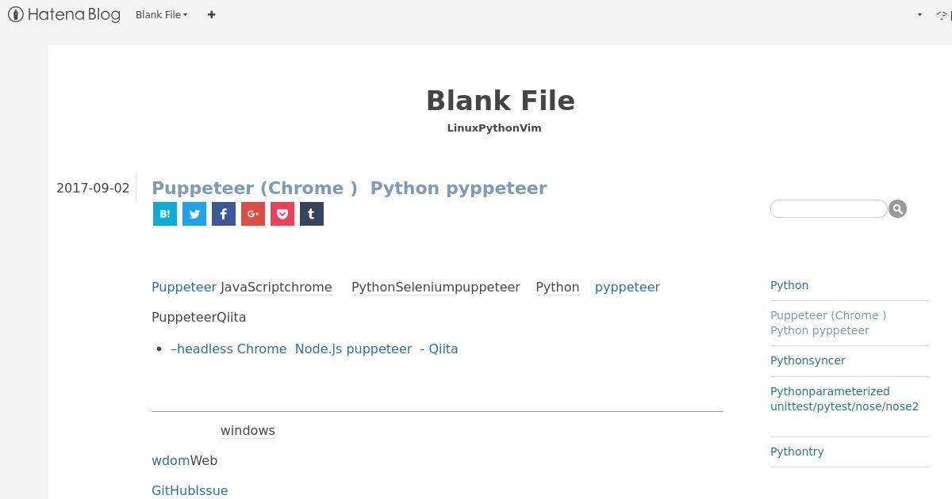952x499 pixels.
Task: Open the Blank File dropdown menu
Action: [161, 14]
